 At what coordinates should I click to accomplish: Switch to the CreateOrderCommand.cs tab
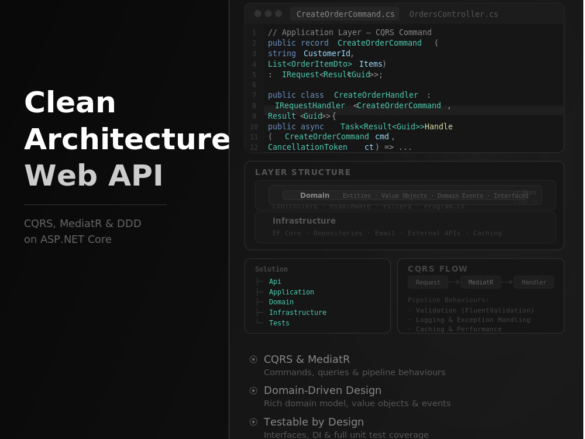[x=345, y=14]
